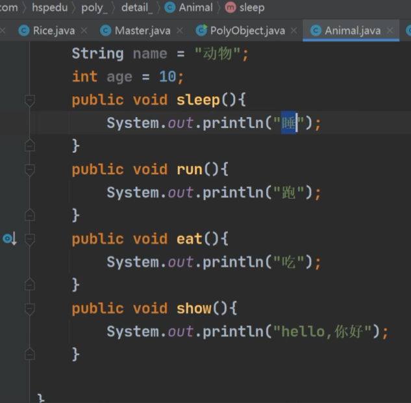Click the Rice.java class file icon
Image resolution: width=411 pixels, height=403 pixels.
tap(24, 31)
